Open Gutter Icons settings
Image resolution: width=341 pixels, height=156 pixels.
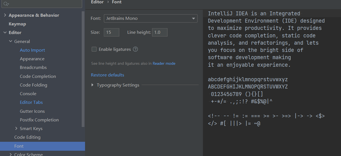pos(32,111)
